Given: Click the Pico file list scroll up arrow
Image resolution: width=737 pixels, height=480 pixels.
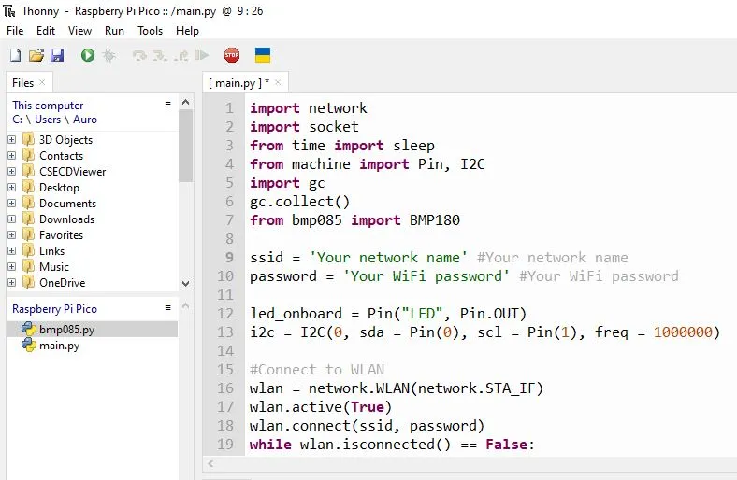Looking at the screenshot, I should 186,306.
